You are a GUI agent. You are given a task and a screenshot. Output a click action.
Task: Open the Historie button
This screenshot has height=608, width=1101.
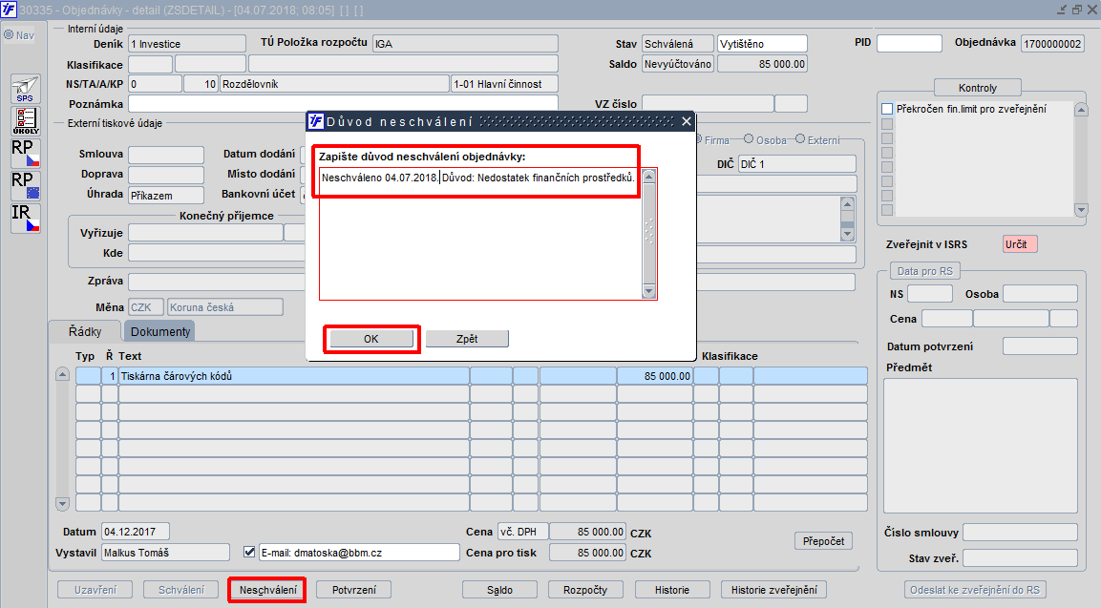click(672, 590)
